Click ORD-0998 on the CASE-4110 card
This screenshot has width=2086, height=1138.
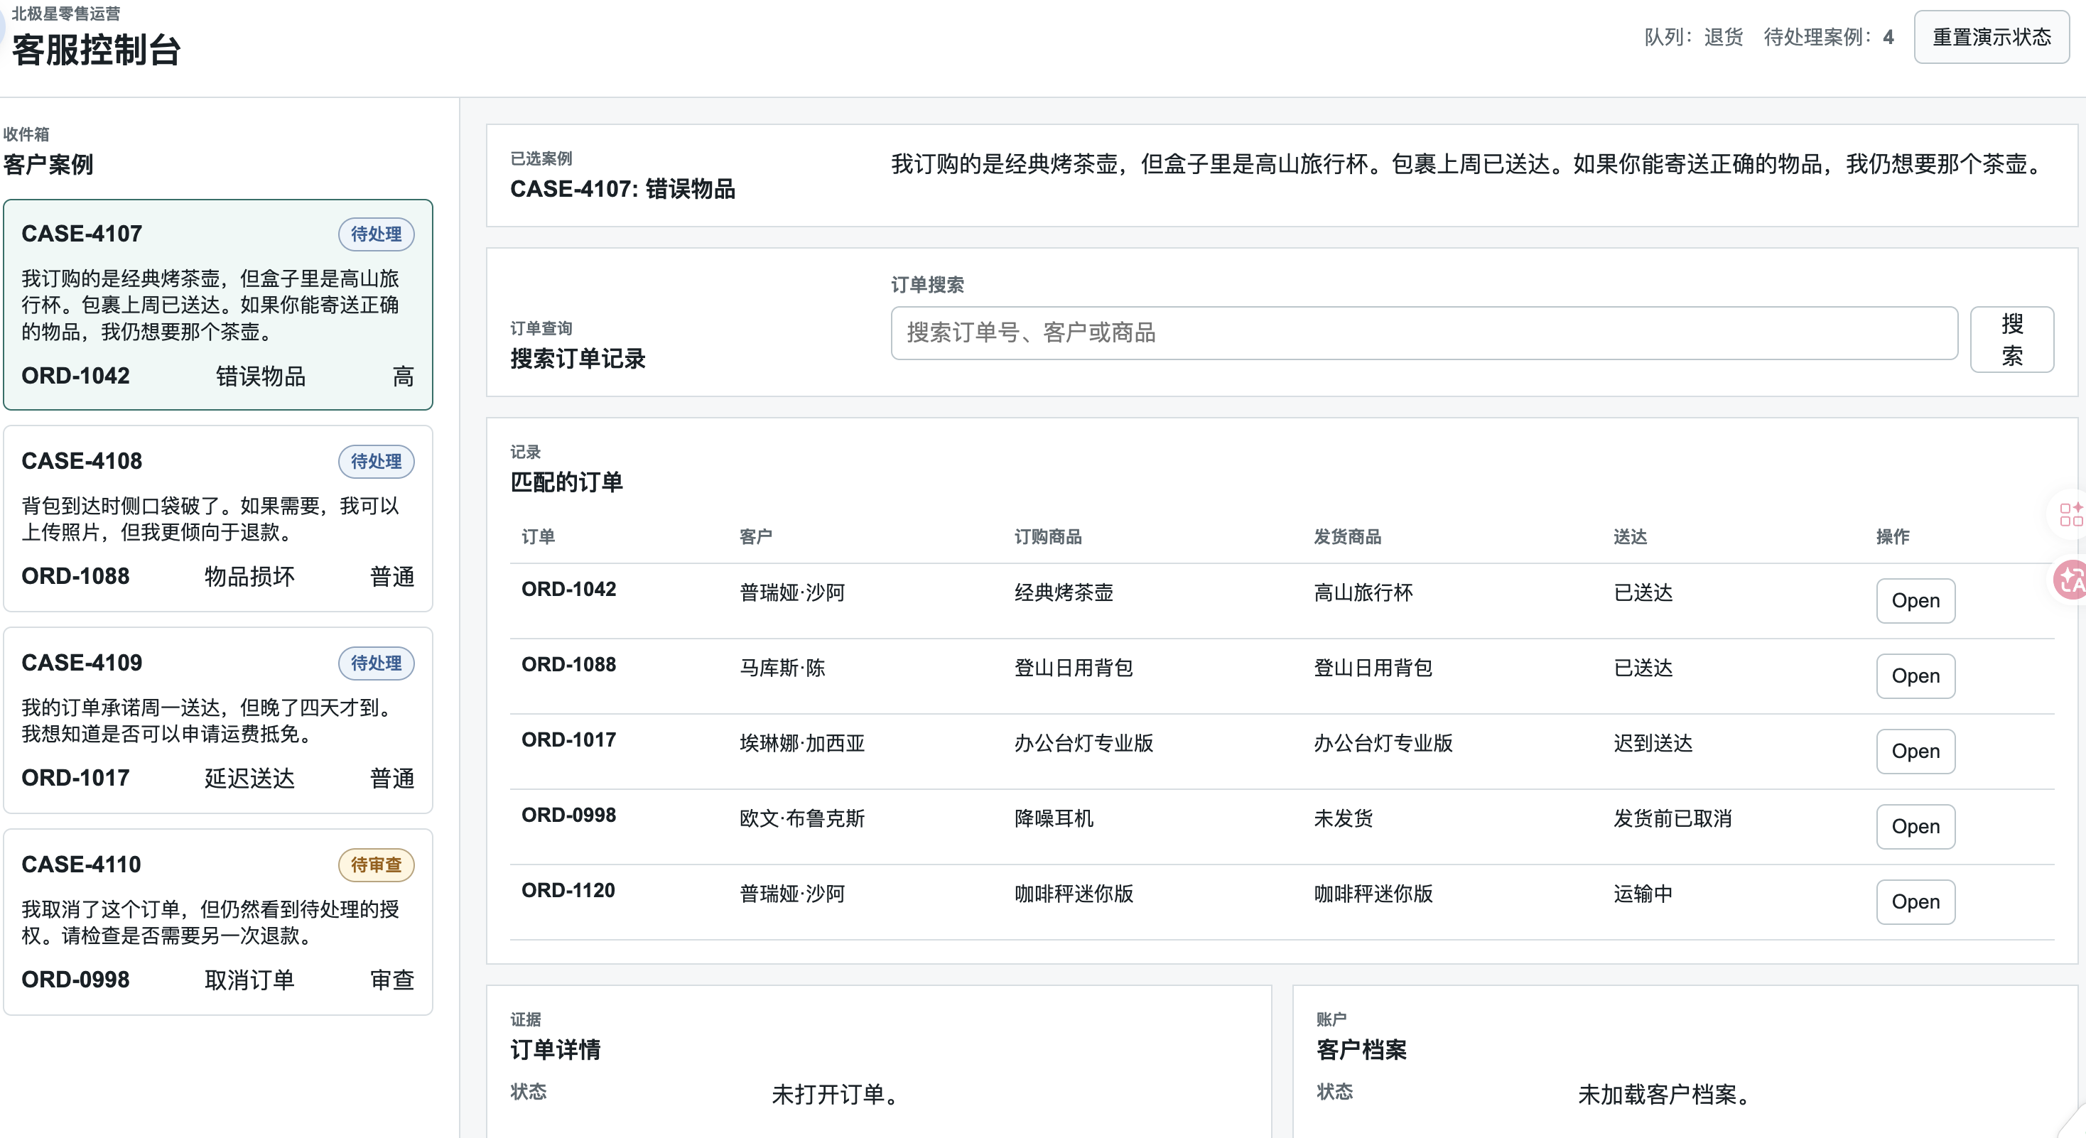(75, 980)
